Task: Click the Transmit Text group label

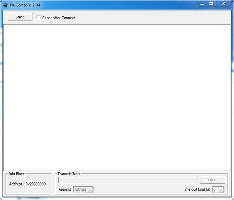Action: click(69, 174)
